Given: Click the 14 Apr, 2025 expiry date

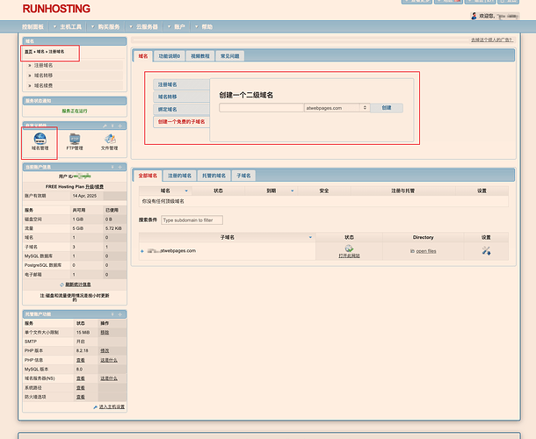Looking at the screenshot, I should (x=84, y=196).
